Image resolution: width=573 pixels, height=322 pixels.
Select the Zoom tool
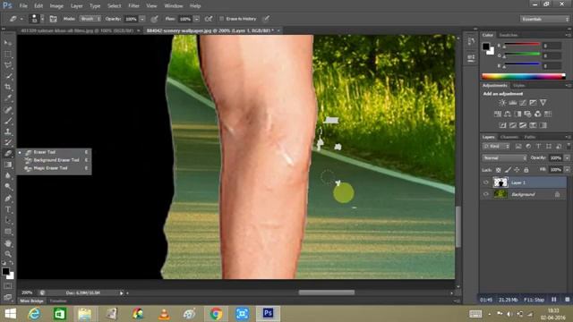(x=8, y=254)
